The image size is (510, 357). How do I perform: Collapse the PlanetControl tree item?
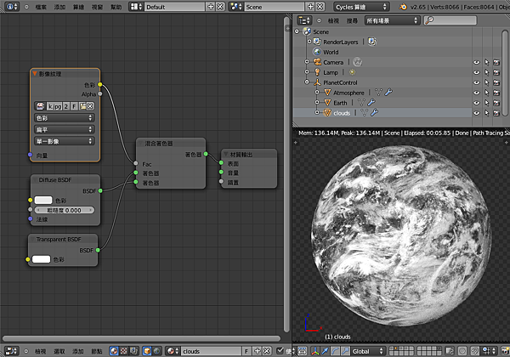(307, 82)
